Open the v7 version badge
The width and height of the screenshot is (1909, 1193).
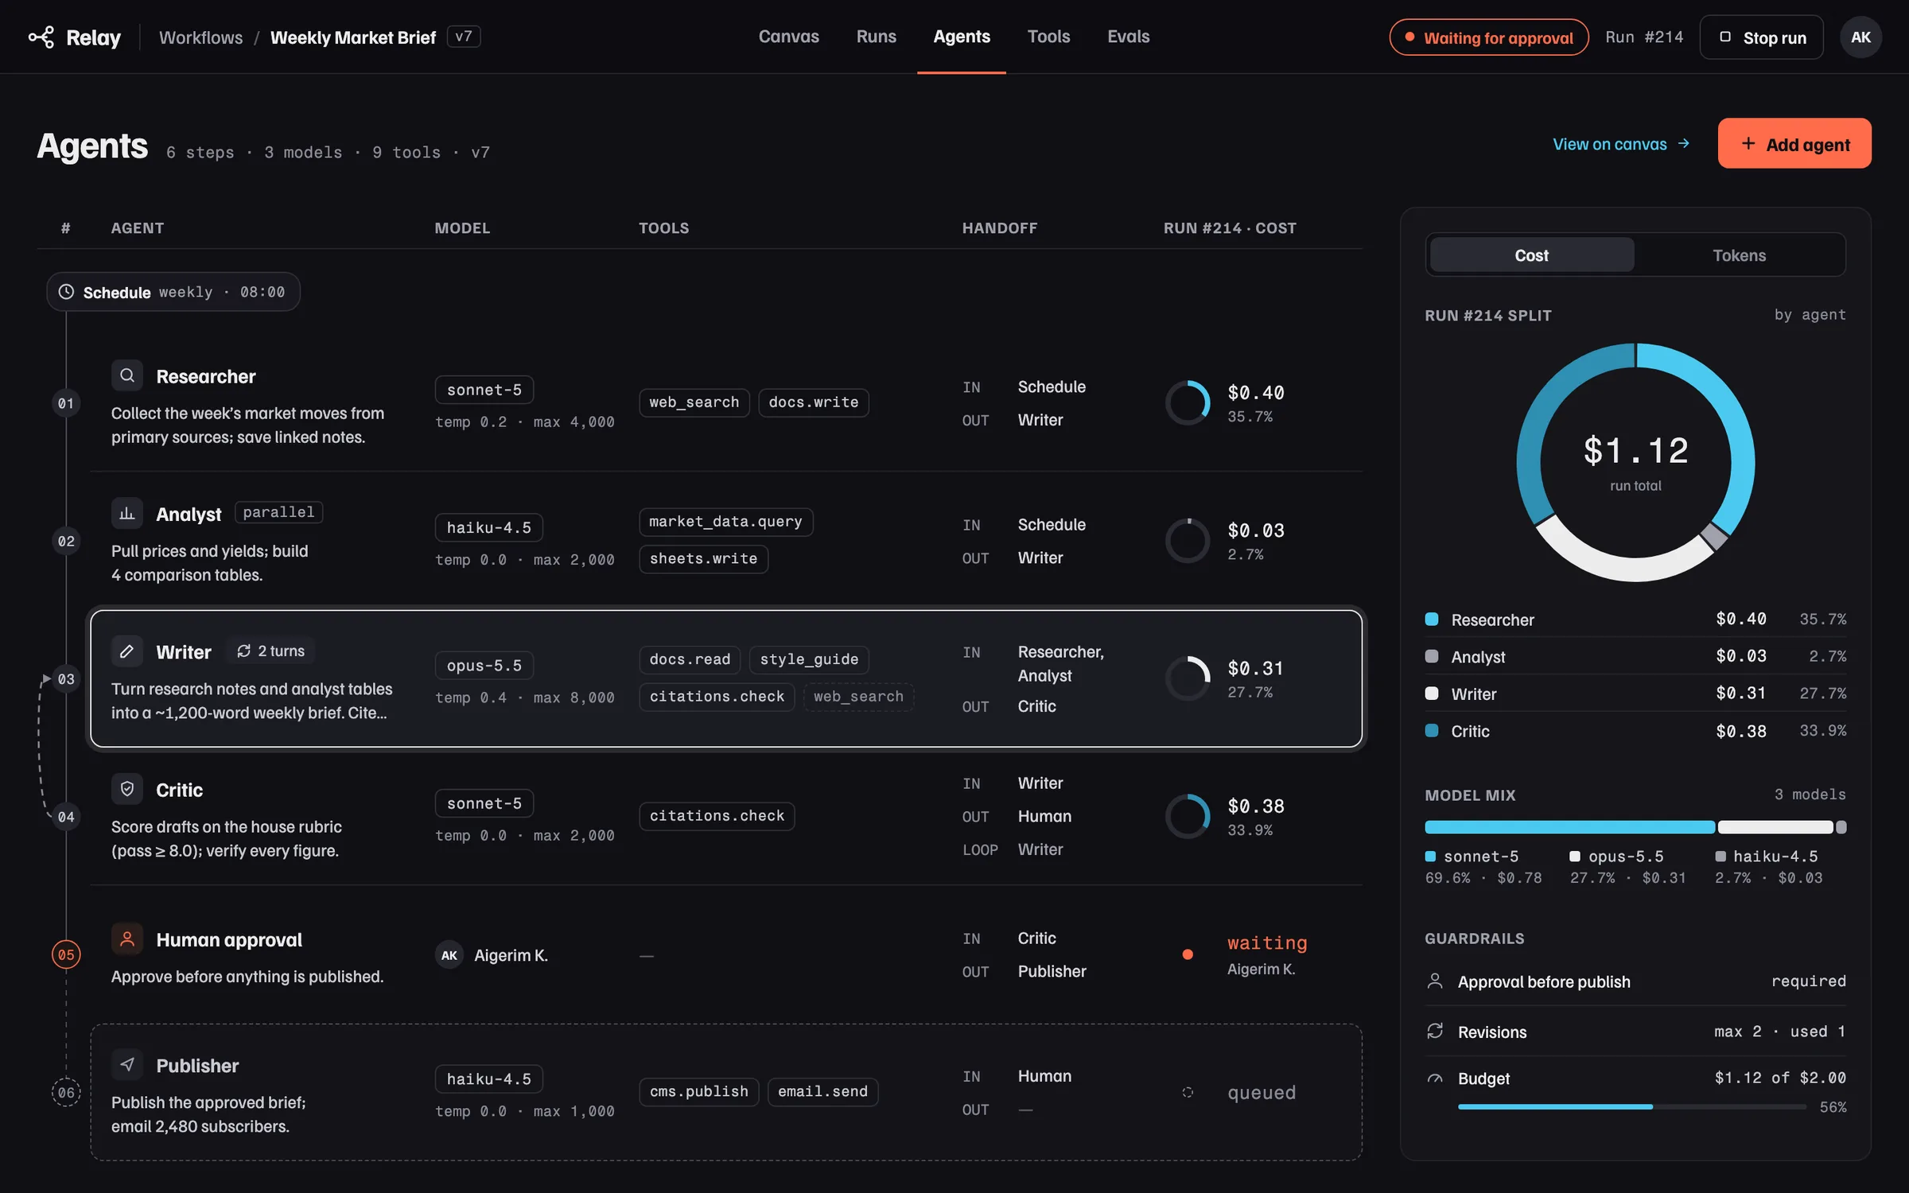coord(464,37)
